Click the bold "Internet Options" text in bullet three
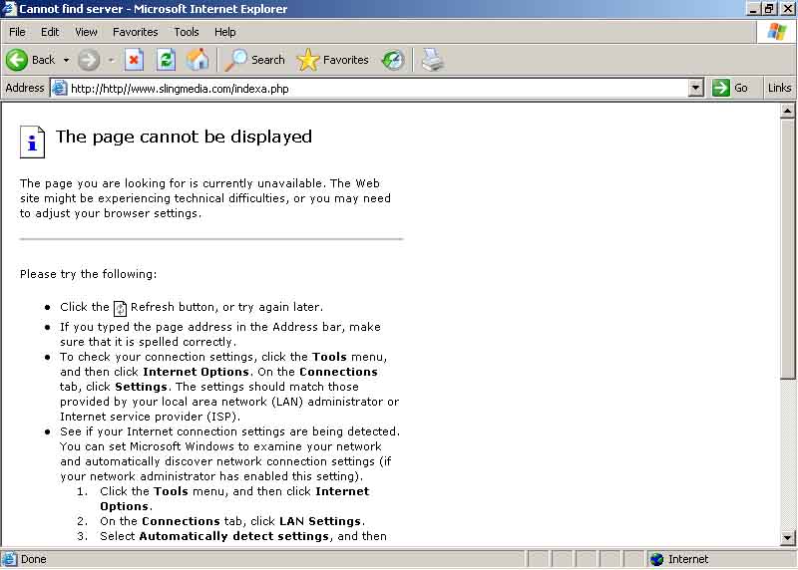 (x=196, y=372)
